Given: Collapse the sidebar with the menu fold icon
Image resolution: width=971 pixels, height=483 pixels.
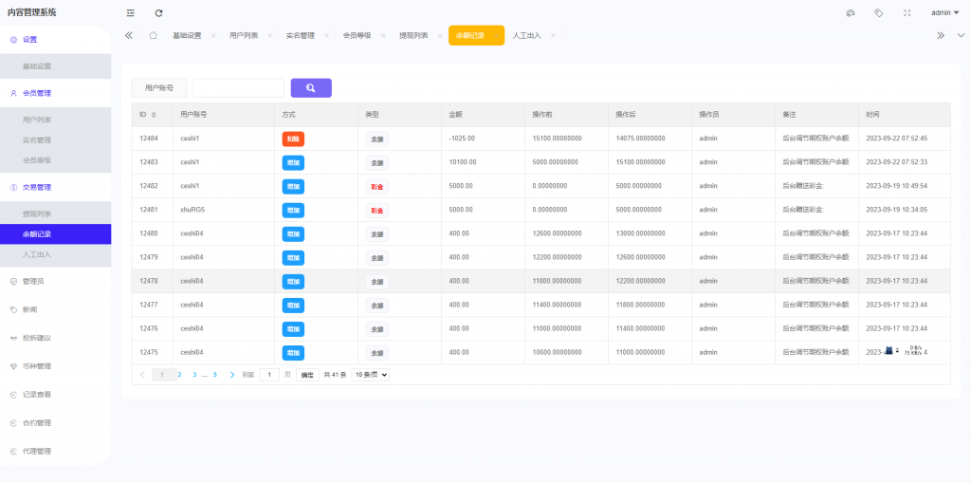Looking at the screenshot, I should pyautogui.click(x=130, y=12).
